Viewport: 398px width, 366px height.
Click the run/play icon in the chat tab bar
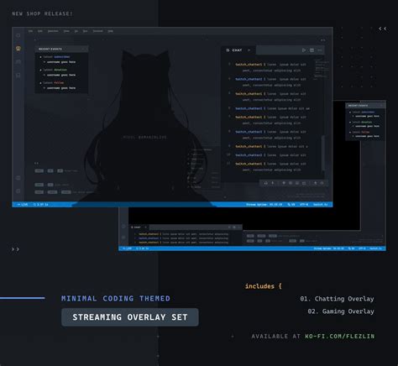coord(304,50)
